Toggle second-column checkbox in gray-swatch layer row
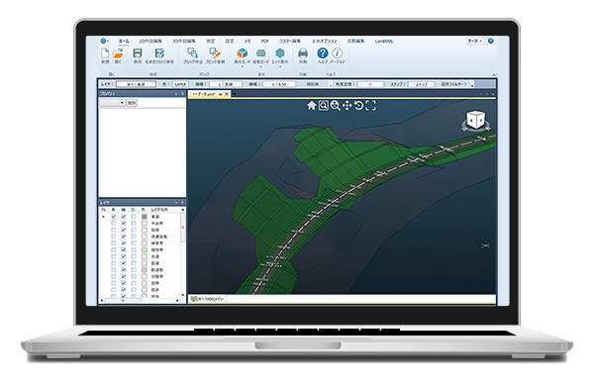The width and height of the screenshot is (594, 382). 124,217
